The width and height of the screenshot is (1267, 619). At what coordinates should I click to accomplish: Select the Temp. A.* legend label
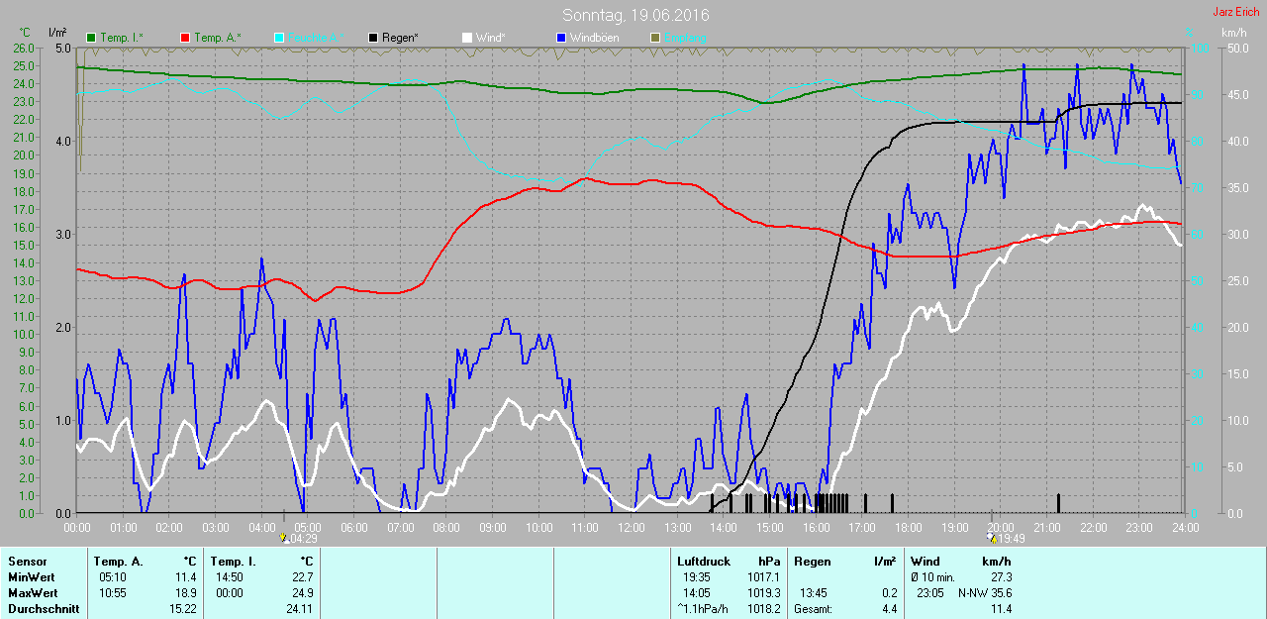[x=217, y=38]
